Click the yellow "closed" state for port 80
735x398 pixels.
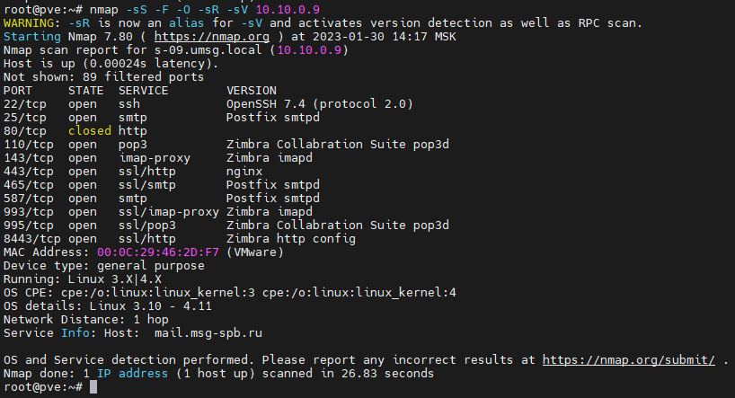[x=90, y=131]
